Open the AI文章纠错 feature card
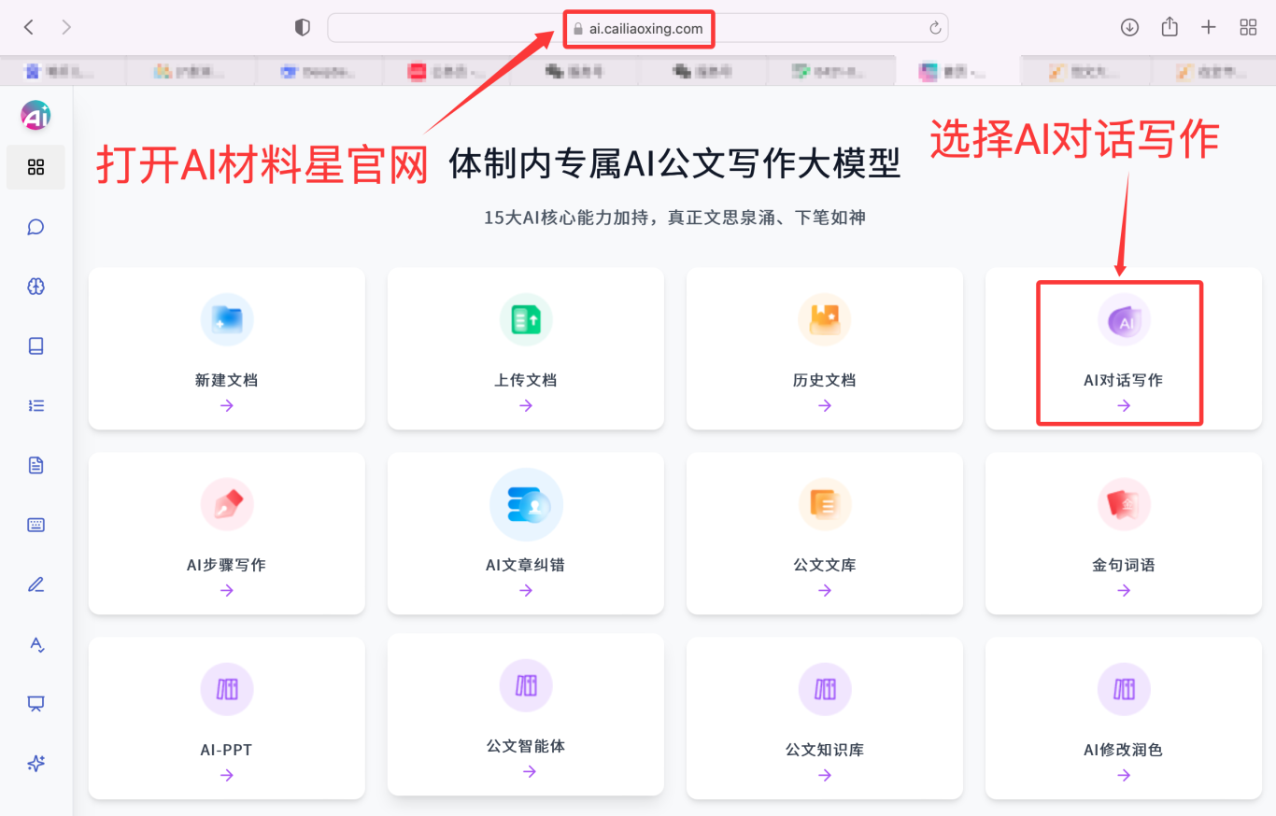The height and width of the screenshot is (816, 1276). pos(525,534)
